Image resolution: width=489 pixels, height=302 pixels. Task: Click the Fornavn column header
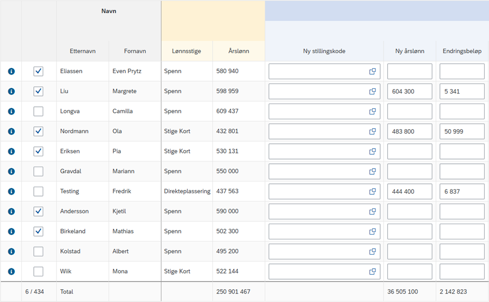pos(135,51)
